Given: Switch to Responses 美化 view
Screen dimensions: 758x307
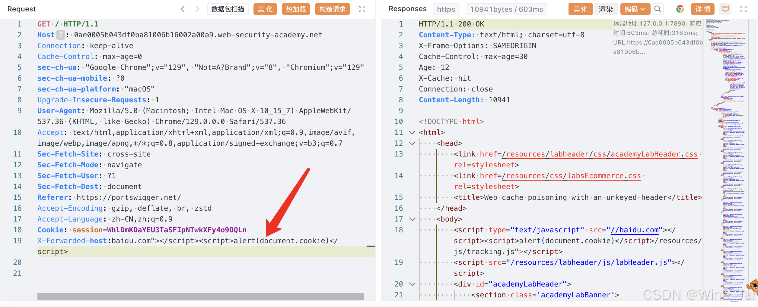Looking at the screenshot, I should click(x=581, y=9).
